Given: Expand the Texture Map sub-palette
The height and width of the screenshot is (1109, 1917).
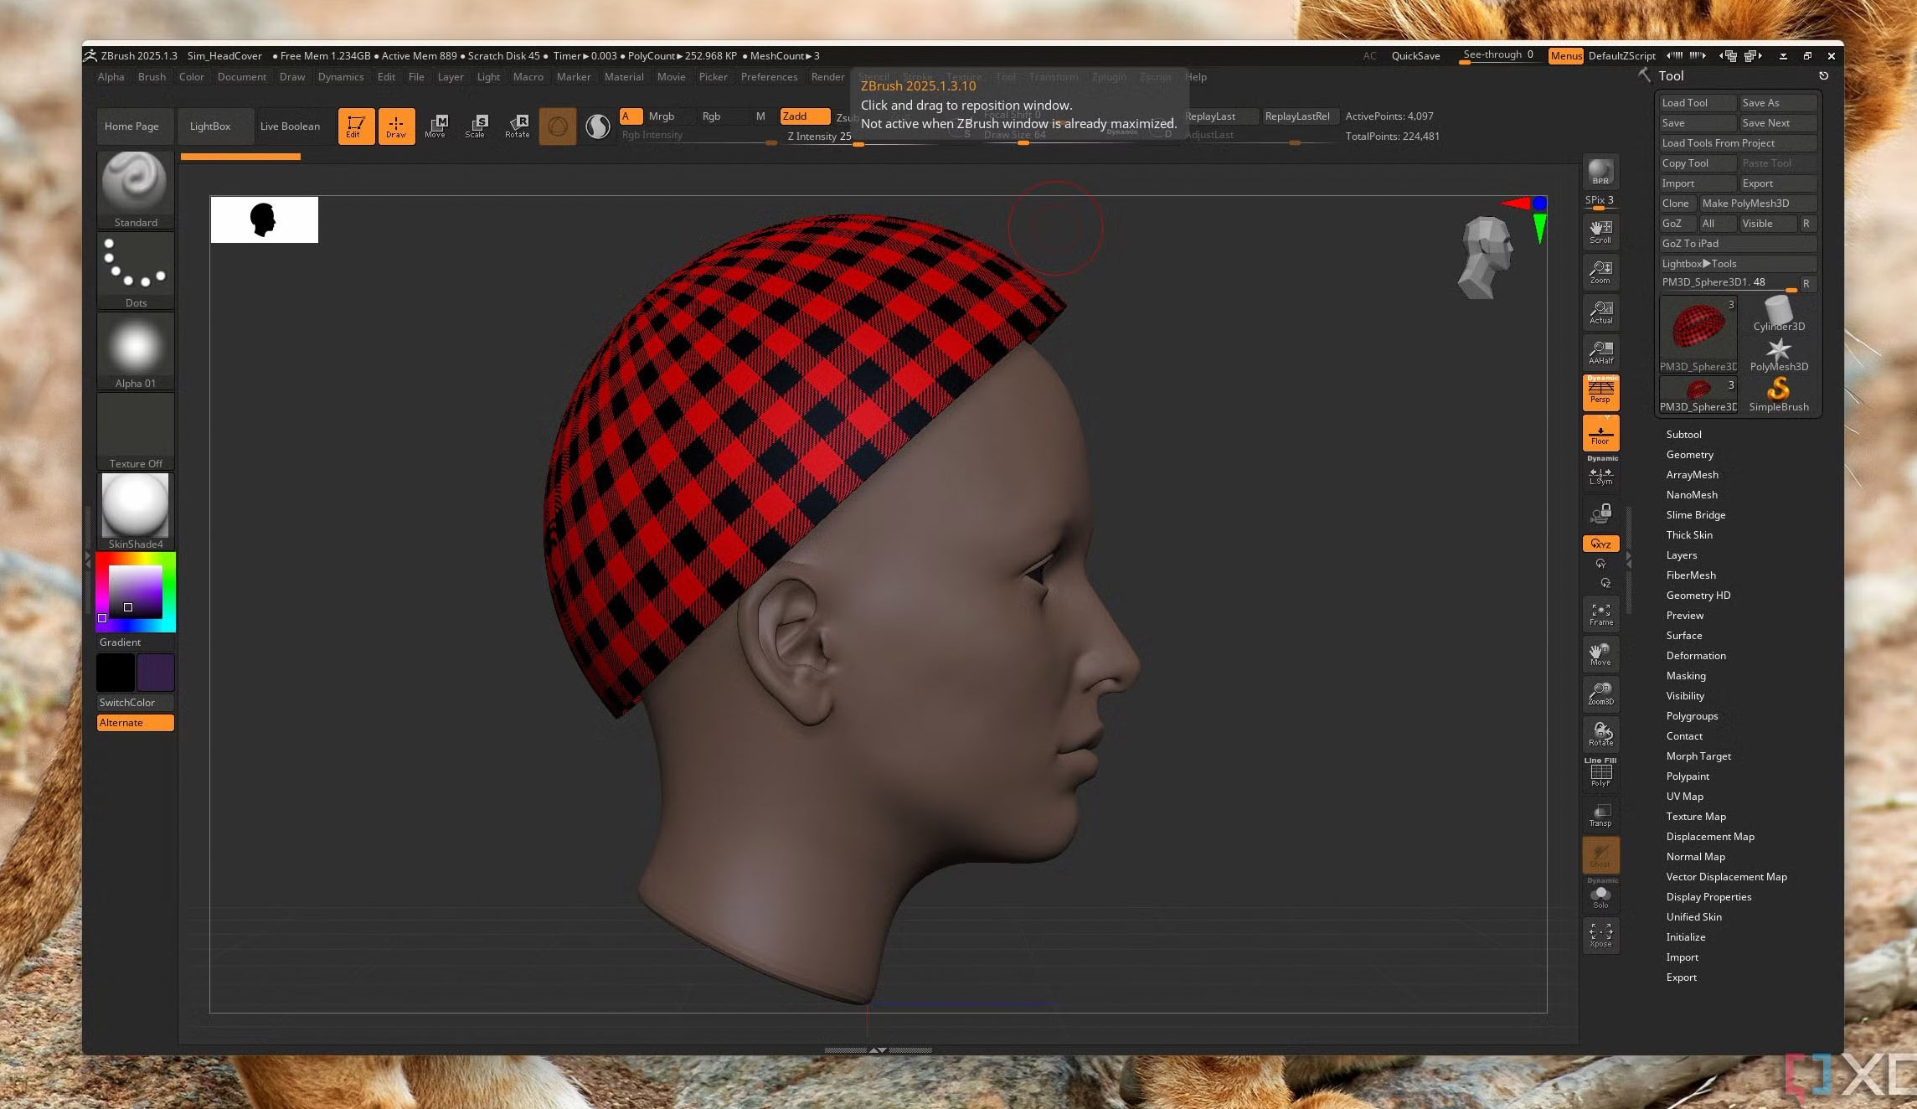Looking at the screenshot, I should (1695, 817).
